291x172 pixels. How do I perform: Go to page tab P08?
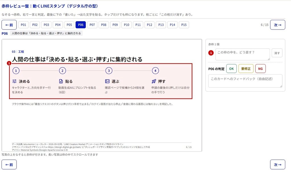104,25
